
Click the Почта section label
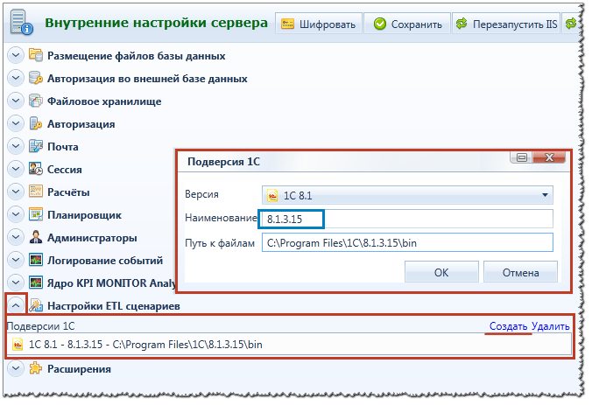[x=63, y=146]
